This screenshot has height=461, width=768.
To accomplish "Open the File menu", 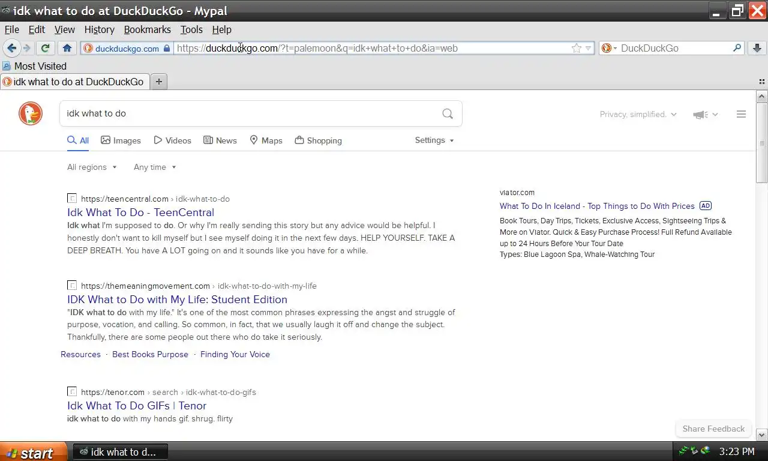I will pos(12,29).
